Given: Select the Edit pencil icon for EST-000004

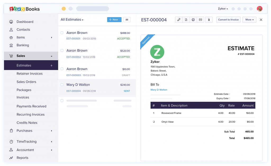Looking at the screenshot, I should coord(179,20).
